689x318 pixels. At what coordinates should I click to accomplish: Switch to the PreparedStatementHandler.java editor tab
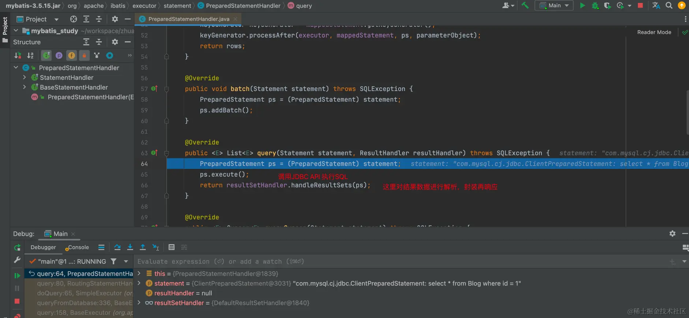189,19
